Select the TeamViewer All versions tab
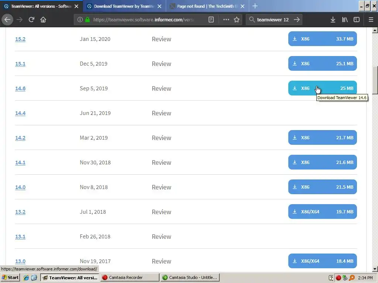Image resolution: width=378 pixels, height=283 pixels. (41, 6)
